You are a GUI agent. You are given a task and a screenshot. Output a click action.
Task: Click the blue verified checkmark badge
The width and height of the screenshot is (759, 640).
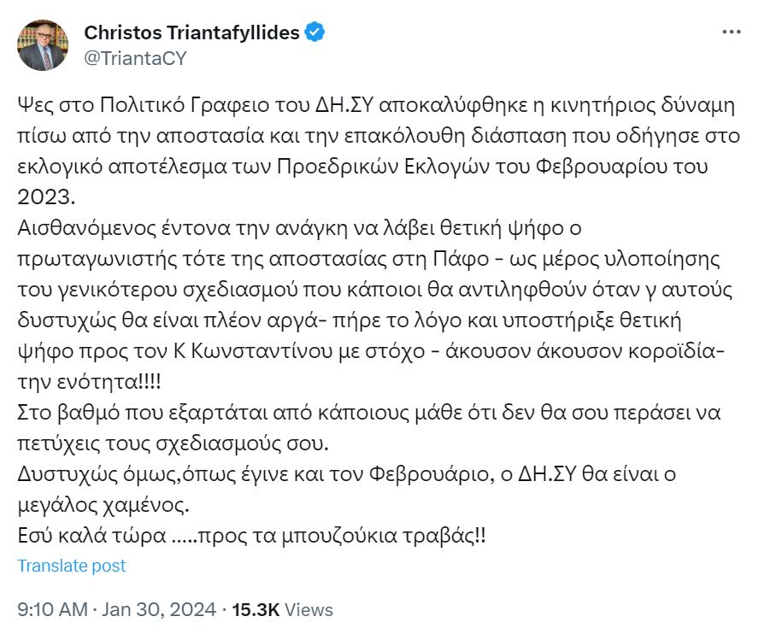[315, 32]
